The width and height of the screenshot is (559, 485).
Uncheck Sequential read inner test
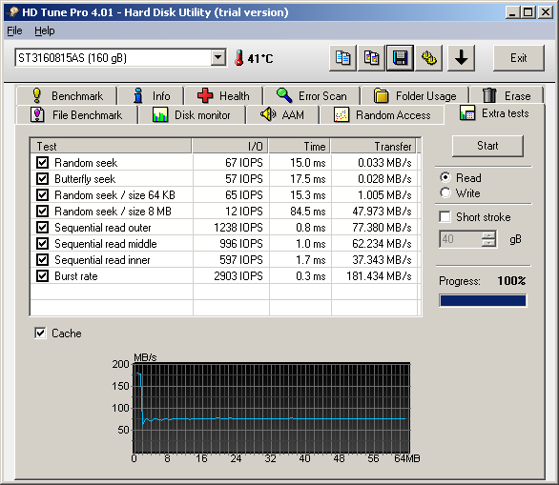42,260
